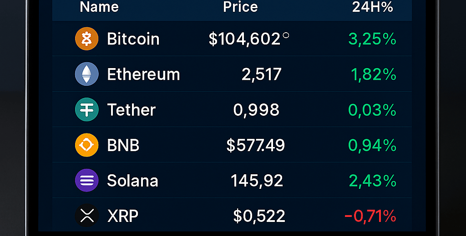Click the Ethereum diamond icon
The image size is (466, 236).
pyautogui.click(x=87, y=74)
